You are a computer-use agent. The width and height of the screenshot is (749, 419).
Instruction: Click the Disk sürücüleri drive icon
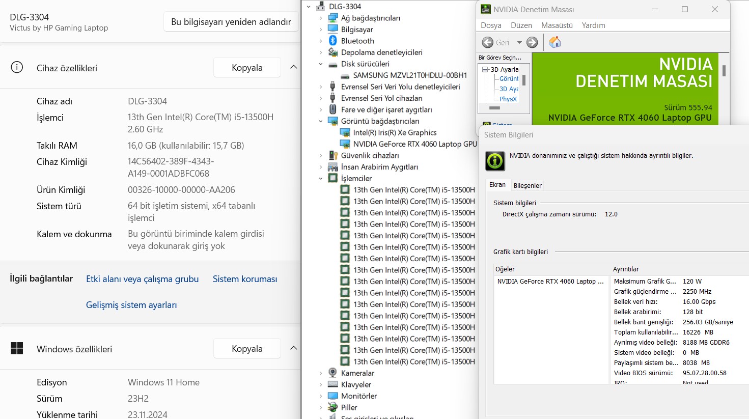pos(333,64)
